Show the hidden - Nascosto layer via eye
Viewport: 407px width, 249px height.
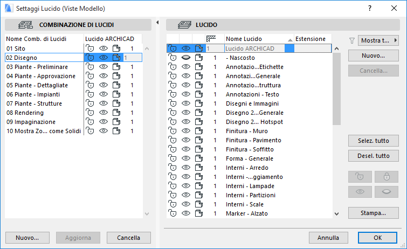(x=186, y=58)
